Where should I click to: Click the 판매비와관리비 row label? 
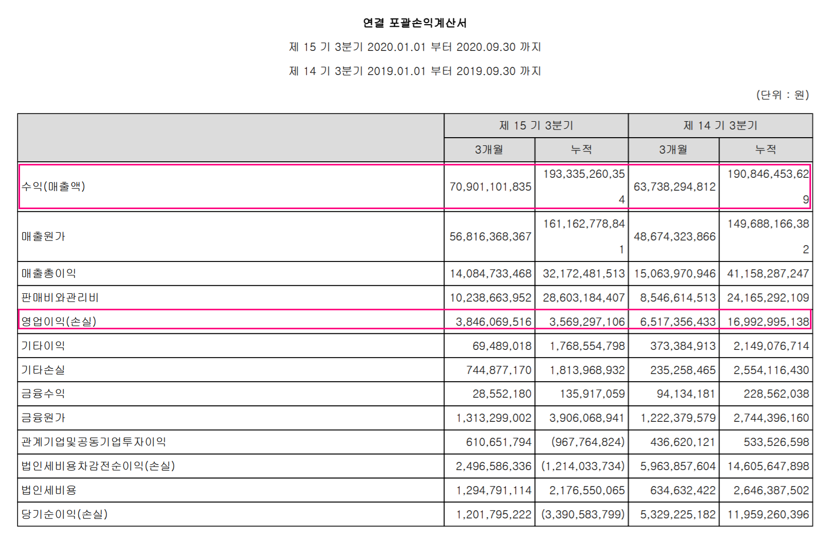point(60,297)
